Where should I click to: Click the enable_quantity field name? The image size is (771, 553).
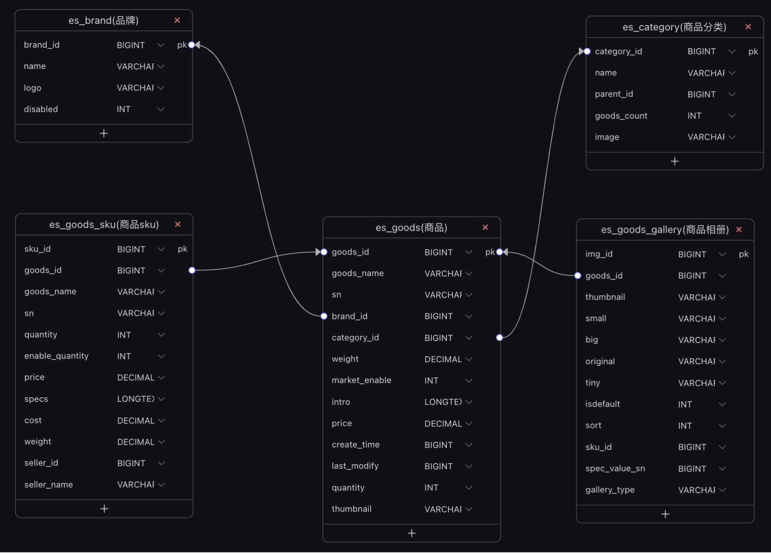[56, 356]
